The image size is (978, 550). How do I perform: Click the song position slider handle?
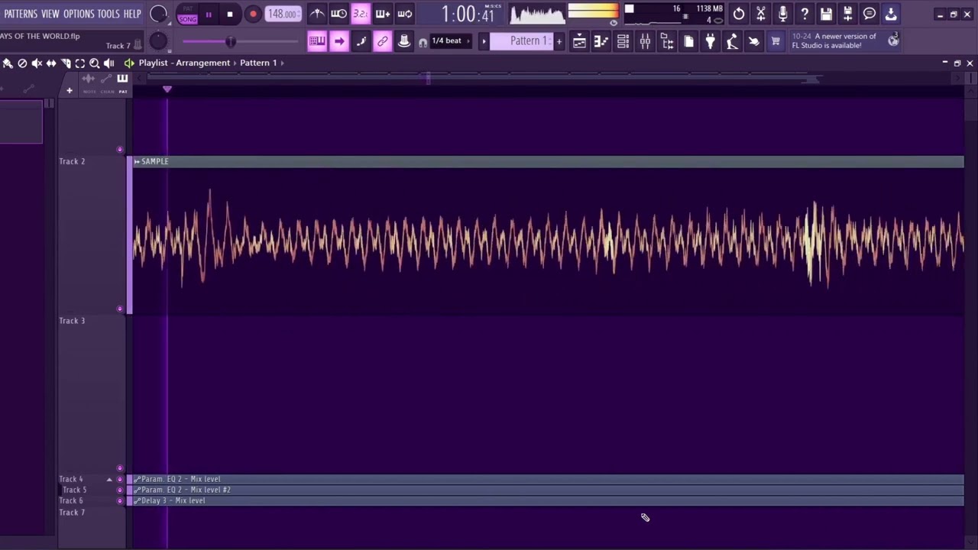click(x=230, y=41)
